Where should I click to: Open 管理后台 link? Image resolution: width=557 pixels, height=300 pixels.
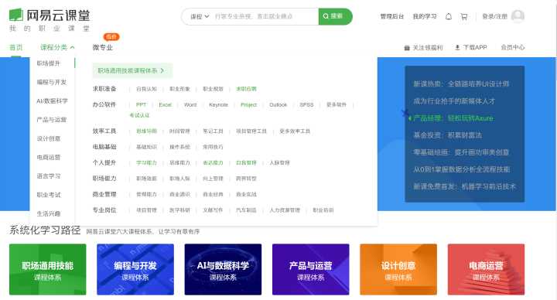391,16
